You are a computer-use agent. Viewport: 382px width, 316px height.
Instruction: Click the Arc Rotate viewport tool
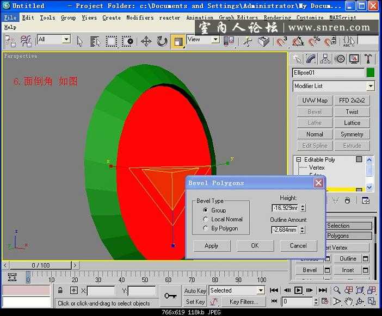click(x=360, y=301)
